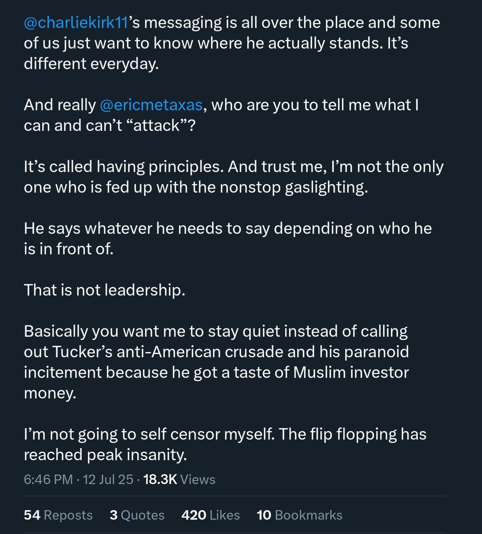Image resolution: width=482 pixels, height=534 pixels.
Task: Open the 10 Bookmarks count
Action: (x=299, y=515)
